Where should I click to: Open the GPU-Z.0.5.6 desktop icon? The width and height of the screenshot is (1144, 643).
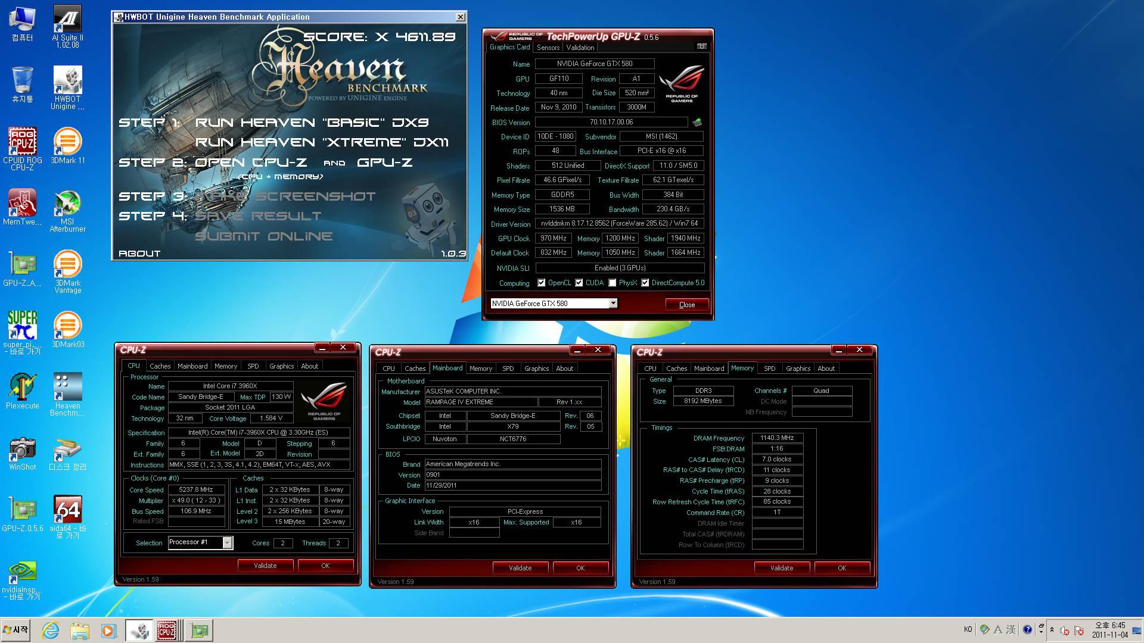click(22, 514)
